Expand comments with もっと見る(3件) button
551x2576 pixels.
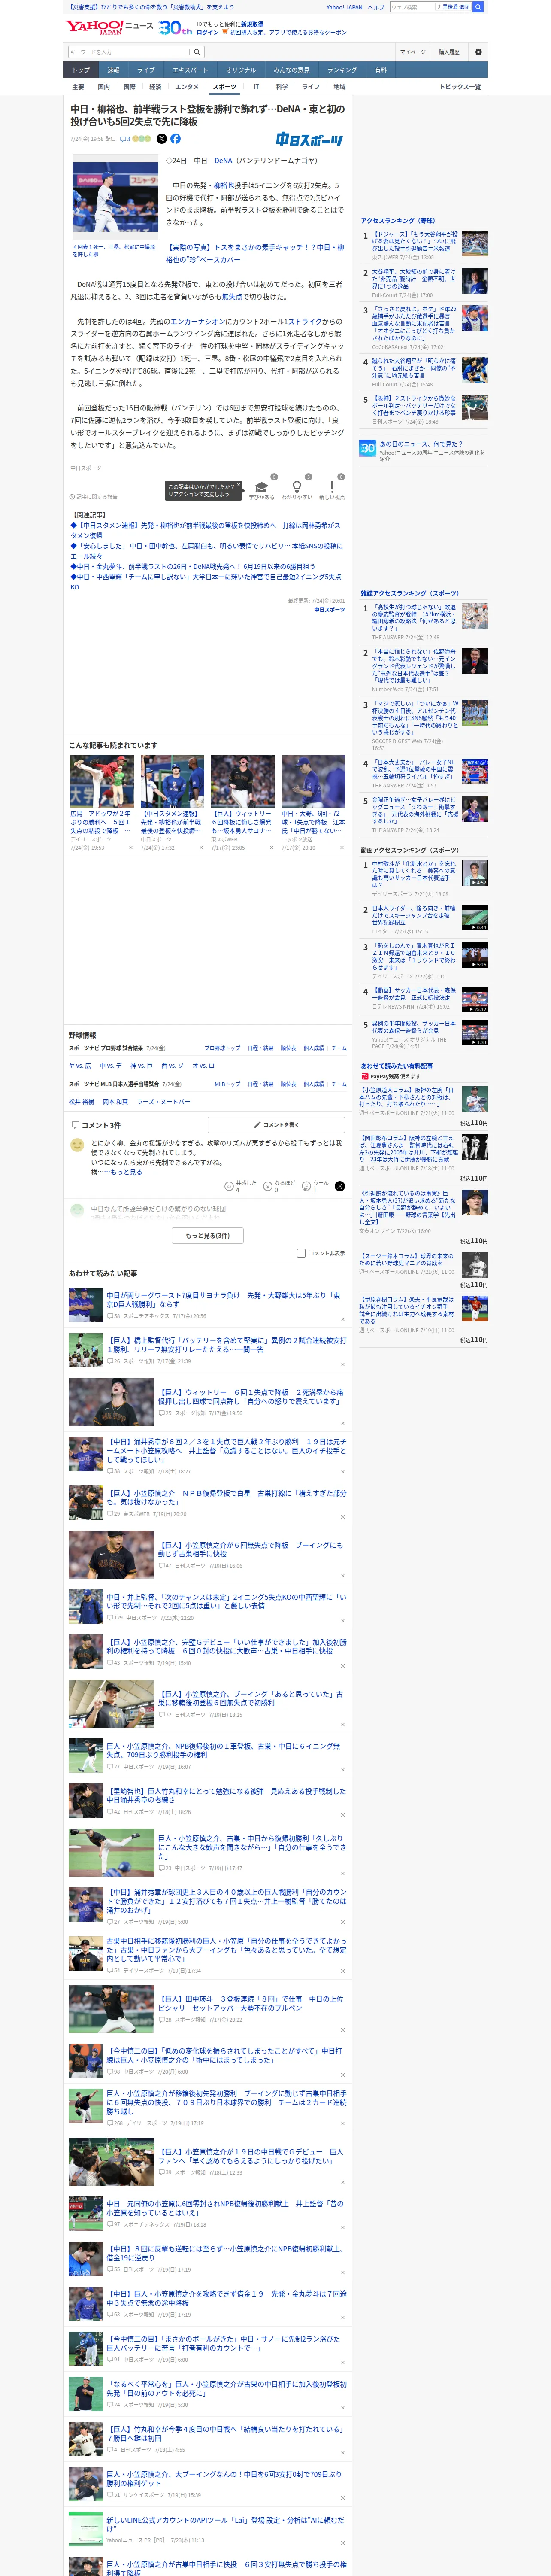[208, 1235]
